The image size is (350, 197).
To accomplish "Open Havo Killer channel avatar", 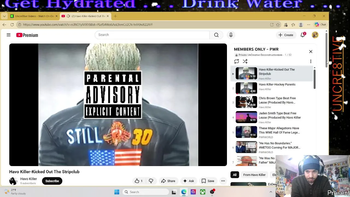I will tap(13, 181).
